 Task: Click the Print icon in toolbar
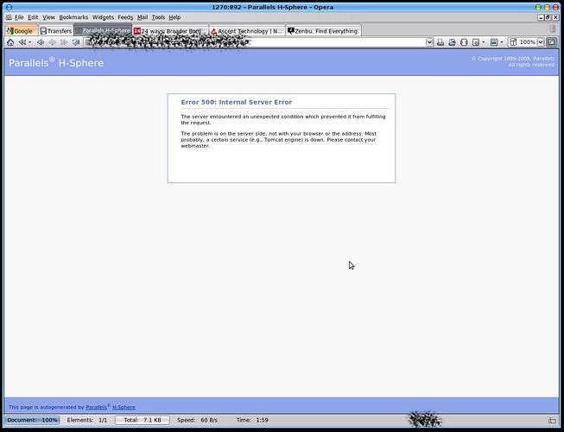coord(440,42)
